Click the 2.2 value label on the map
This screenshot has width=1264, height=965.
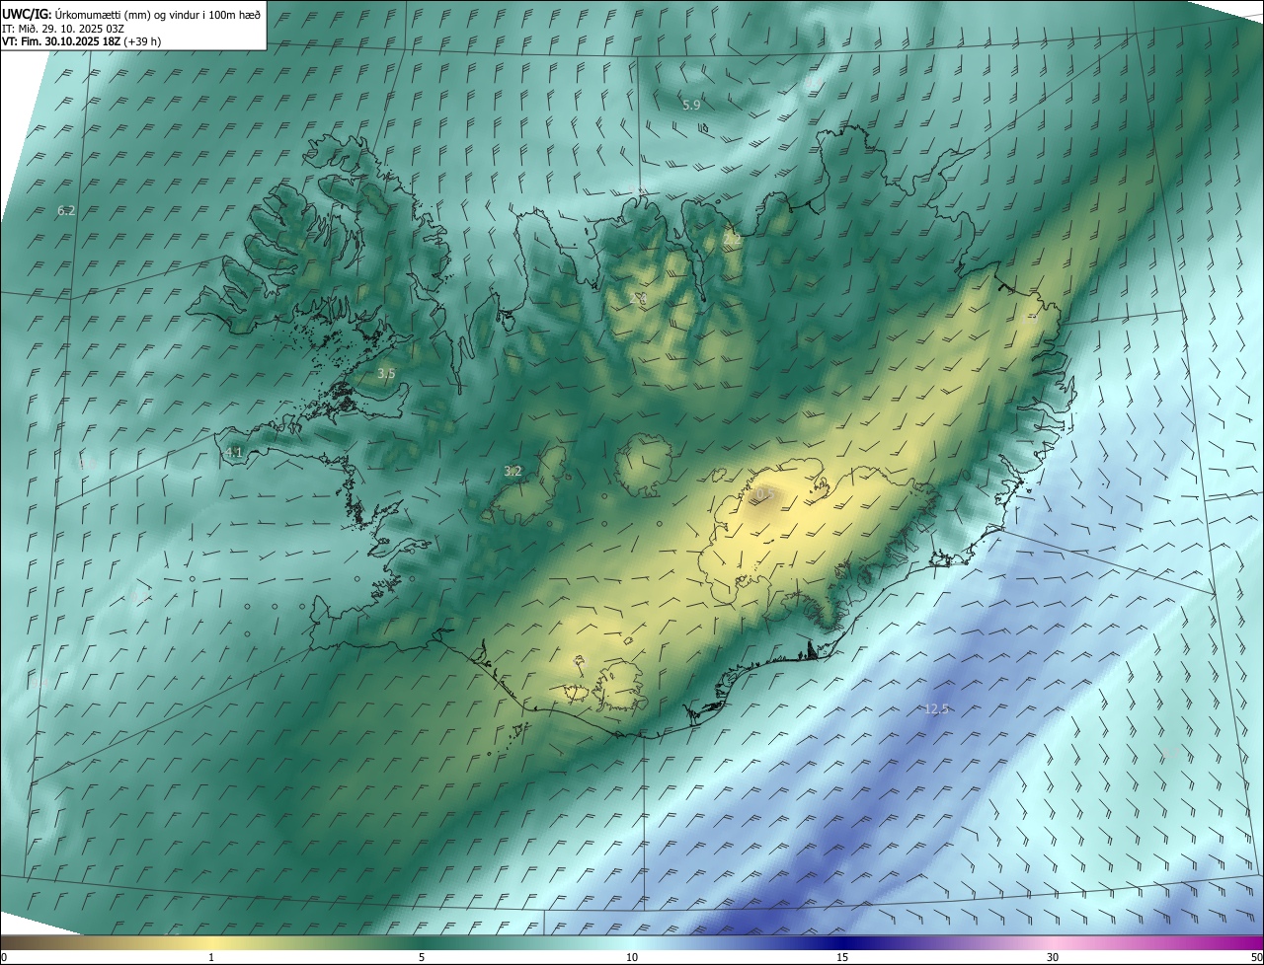click(732, 240)
